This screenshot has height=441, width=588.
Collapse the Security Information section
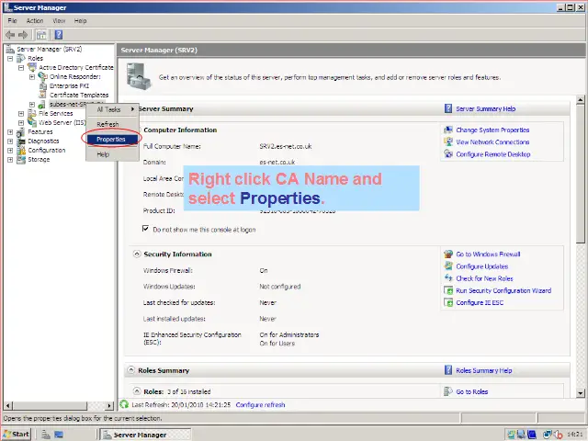137,254
